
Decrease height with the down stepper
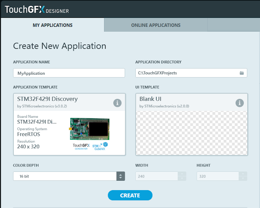pos(243,178)
